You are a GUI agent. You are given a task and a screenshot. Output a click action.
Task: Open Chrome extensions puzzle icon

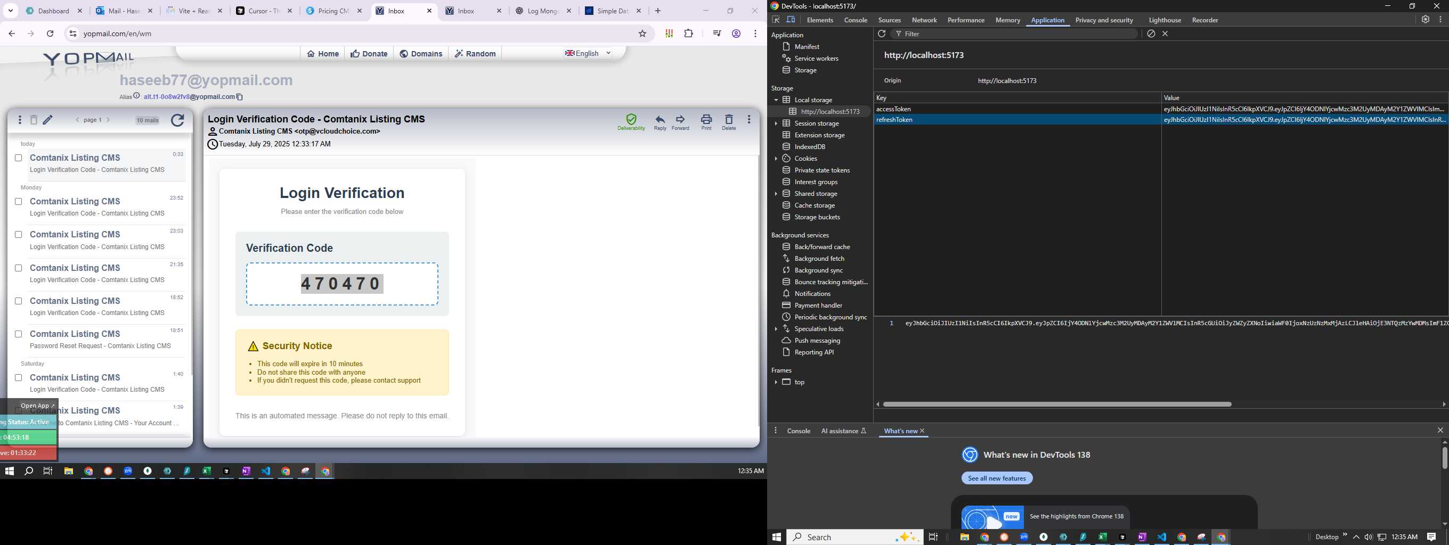688,34
